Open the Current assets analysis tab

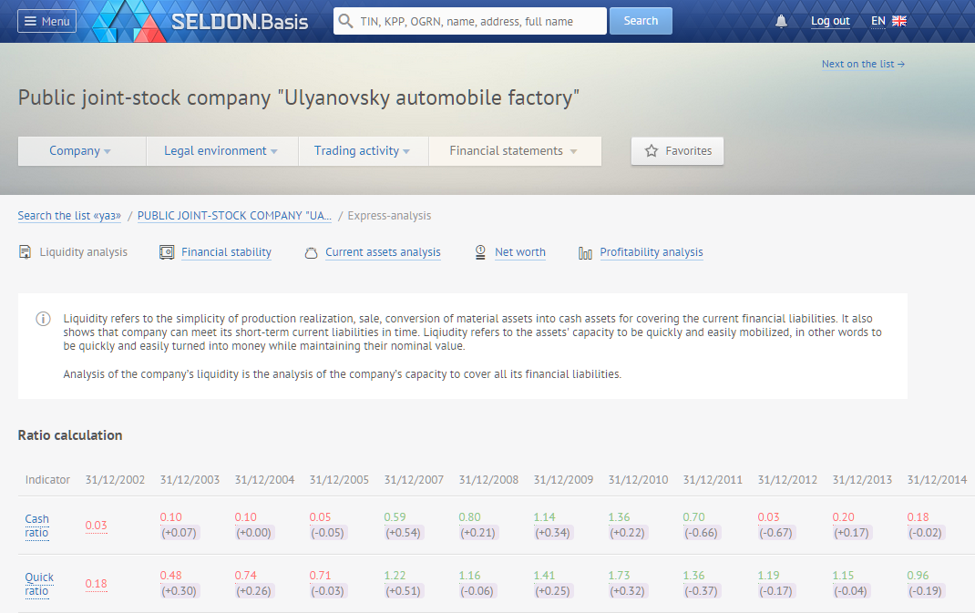(383, 251)
